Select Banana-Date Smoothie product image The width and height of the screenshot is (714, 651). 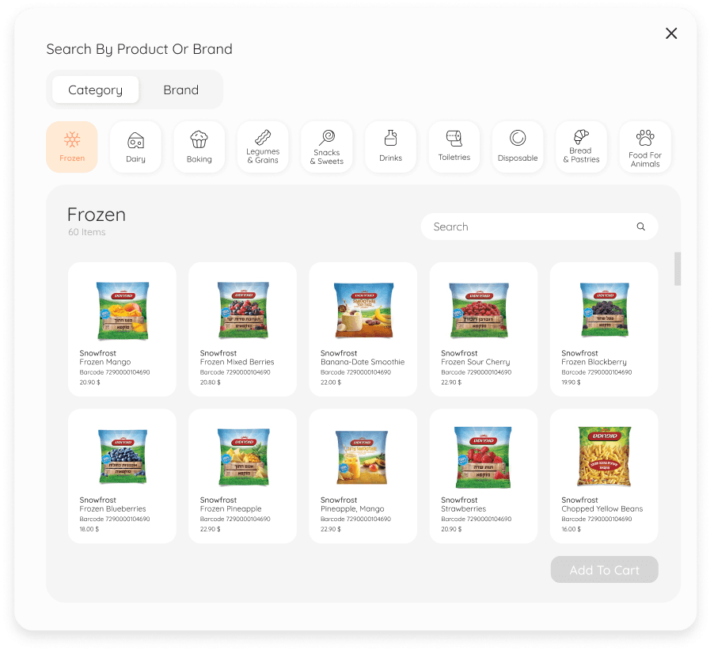point(363,310)
